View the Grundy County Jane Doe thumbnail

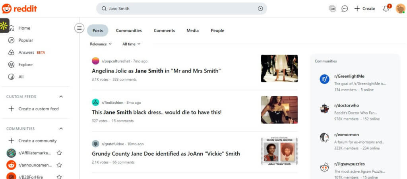(x=279, y=151)
